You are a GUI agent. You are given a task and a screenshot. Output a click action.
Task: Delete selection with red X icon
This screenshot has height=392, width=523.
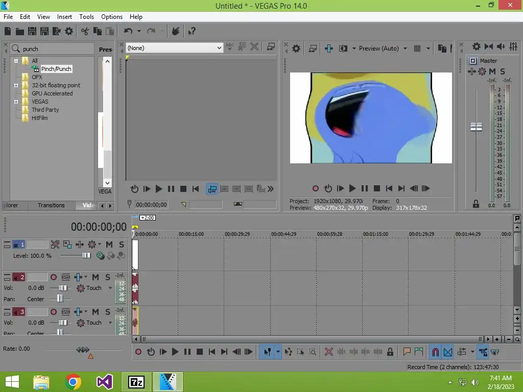tap(329, 352)
